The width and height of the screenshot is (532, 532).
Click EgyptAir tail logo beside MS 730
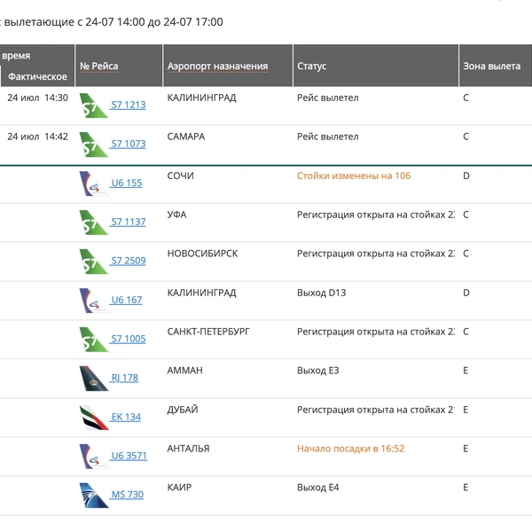[x=94, y=496]
